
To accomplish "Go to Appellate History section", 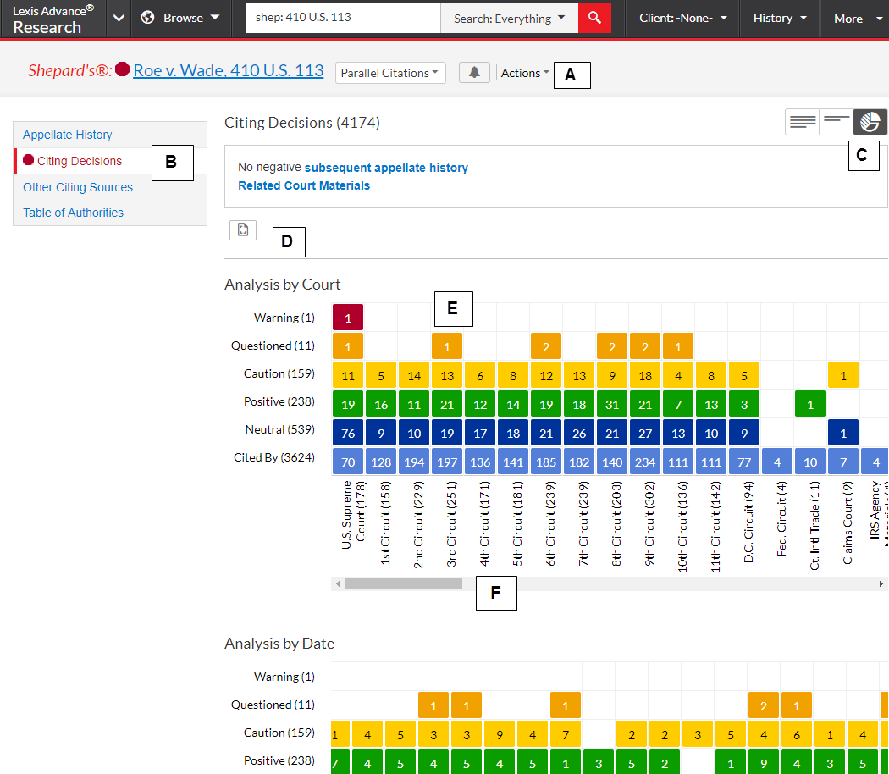I will [68, 135].
